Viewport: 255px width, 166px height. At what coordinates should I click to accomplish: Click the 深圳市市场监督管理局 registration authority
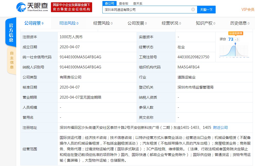tap(196, 87)
